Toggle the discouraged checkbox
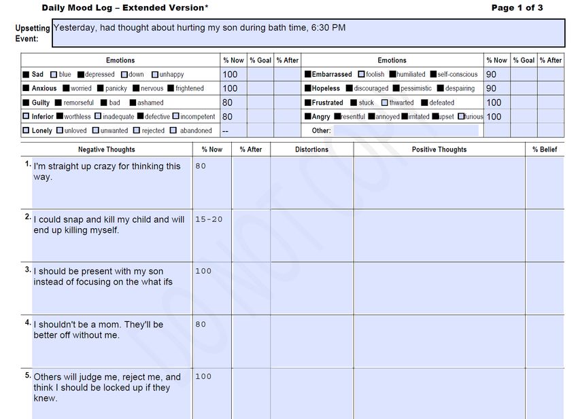Viewport: 578px width, 419px height. 349,88
